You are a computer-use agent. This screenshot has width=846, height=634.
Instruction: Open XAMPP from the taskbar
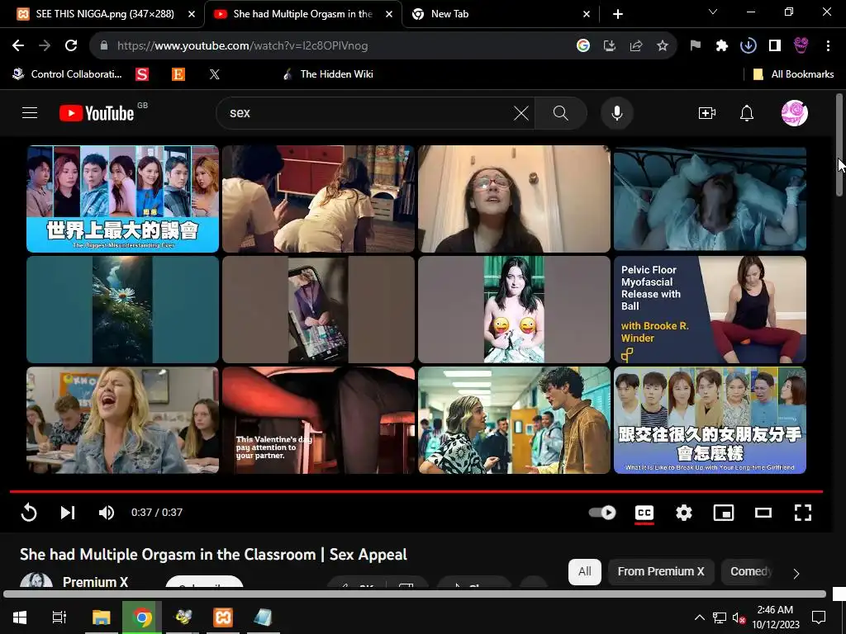pyautogui.click(x=223, y=617)
